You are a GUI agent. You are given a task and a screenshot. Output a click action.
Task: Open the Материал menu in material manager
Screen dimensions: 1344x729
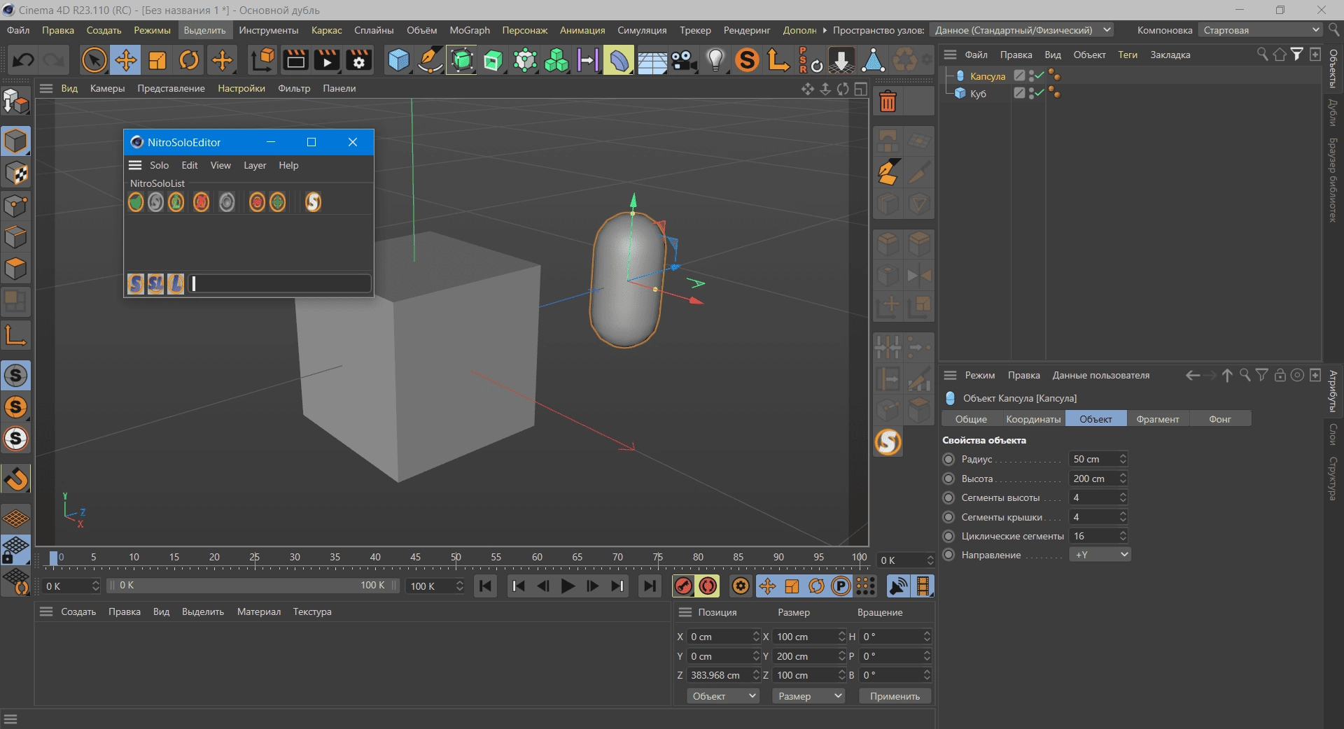[x=258, y=611]
